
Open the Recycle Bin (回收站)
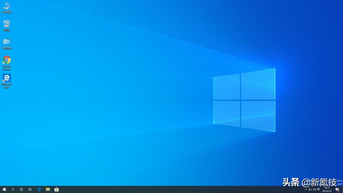point(7,25)
